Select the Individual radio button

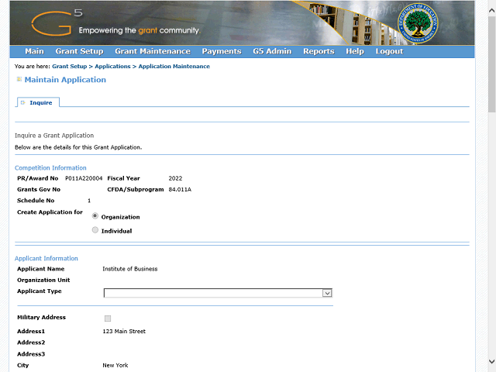pos(95,230)
